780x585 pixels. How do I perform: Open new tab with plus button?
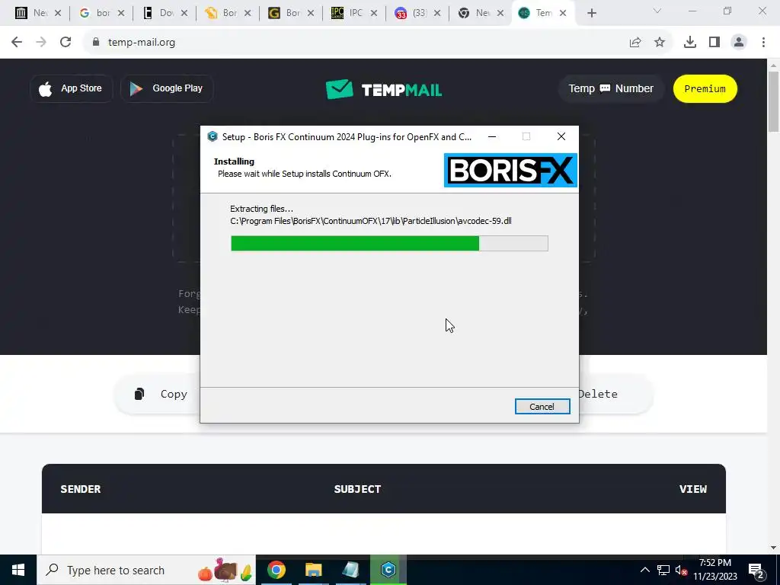591,14
